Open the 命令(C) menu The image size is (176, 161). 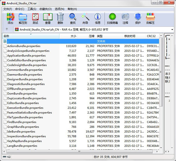(x=20, y=9)
